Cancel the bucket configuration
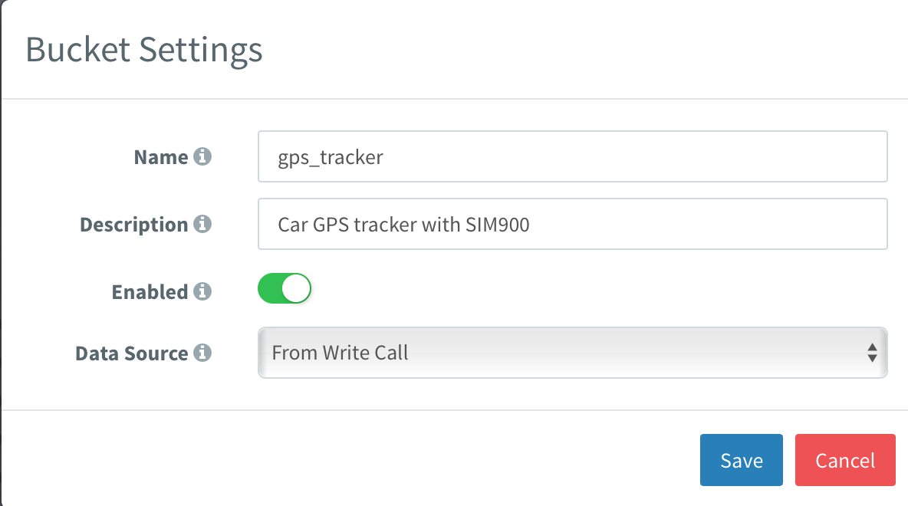Viewport: 908px width, 506px height. coord(844,459)
